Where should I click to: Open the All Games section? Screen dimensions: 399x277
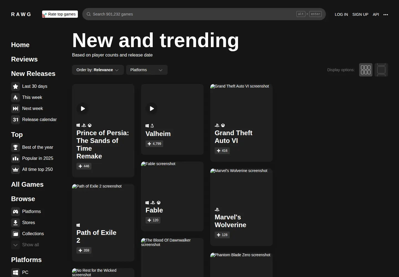(27, 184)
